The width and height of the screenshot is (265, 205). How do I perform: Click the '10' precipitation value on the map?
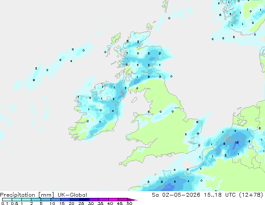(237, 143)
